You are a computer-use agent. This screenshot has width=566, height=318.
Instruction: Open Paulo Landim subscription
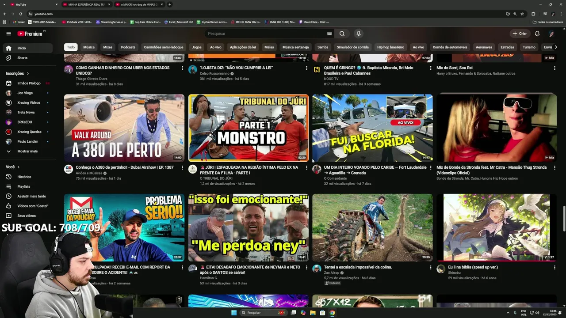point(27,141)
